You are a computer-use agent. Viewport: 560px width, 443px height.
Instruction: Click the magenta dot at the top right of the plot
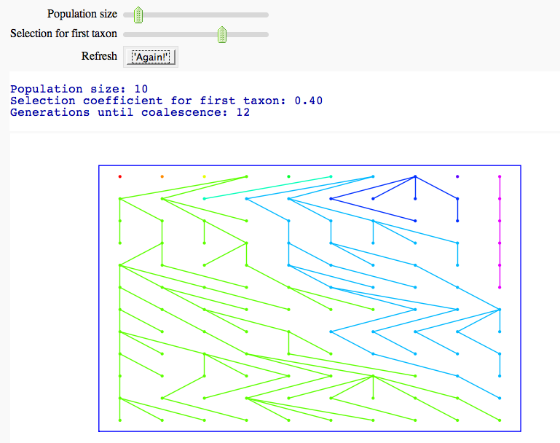pyautogui.click(x=500, y=176)
